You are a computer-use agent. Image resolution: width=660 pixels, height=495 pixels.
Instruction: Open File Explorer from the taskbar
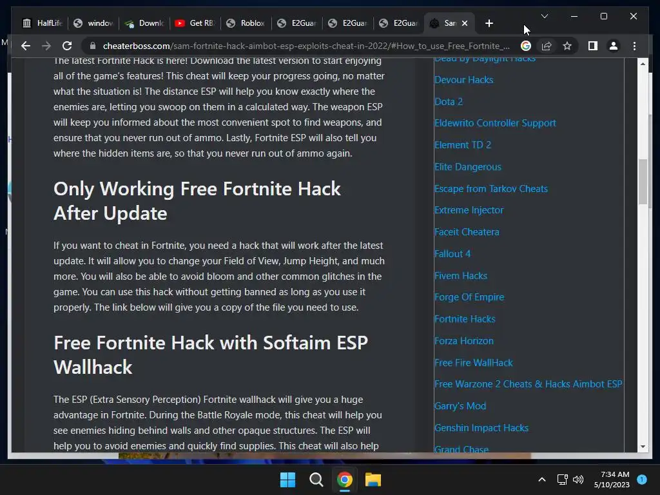[x=373, y=480]
